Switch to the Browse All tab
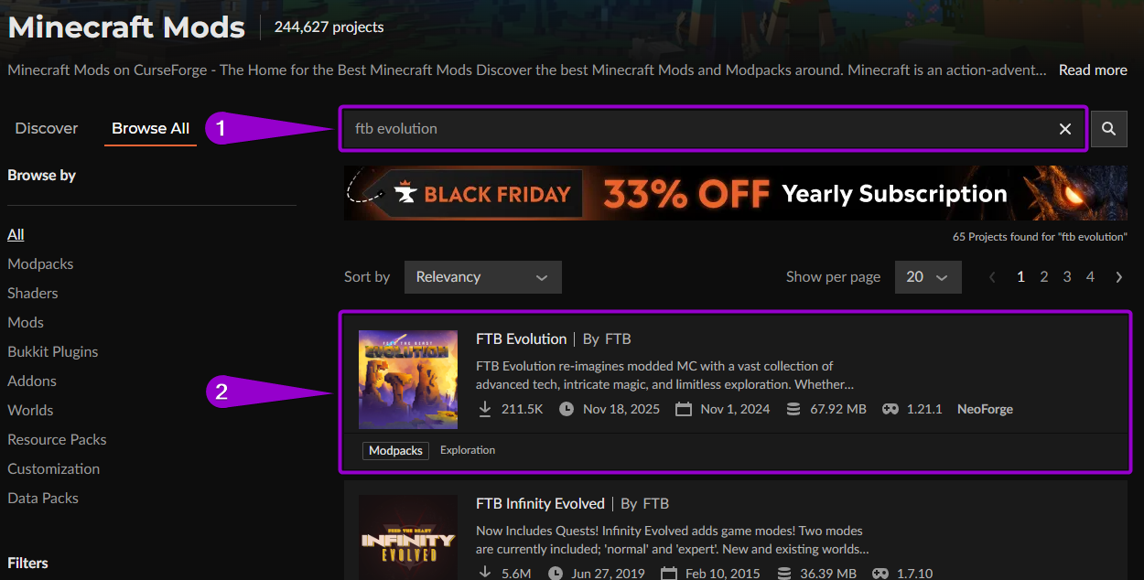This screenshot has height=580, width=1144. pos(150,128)
